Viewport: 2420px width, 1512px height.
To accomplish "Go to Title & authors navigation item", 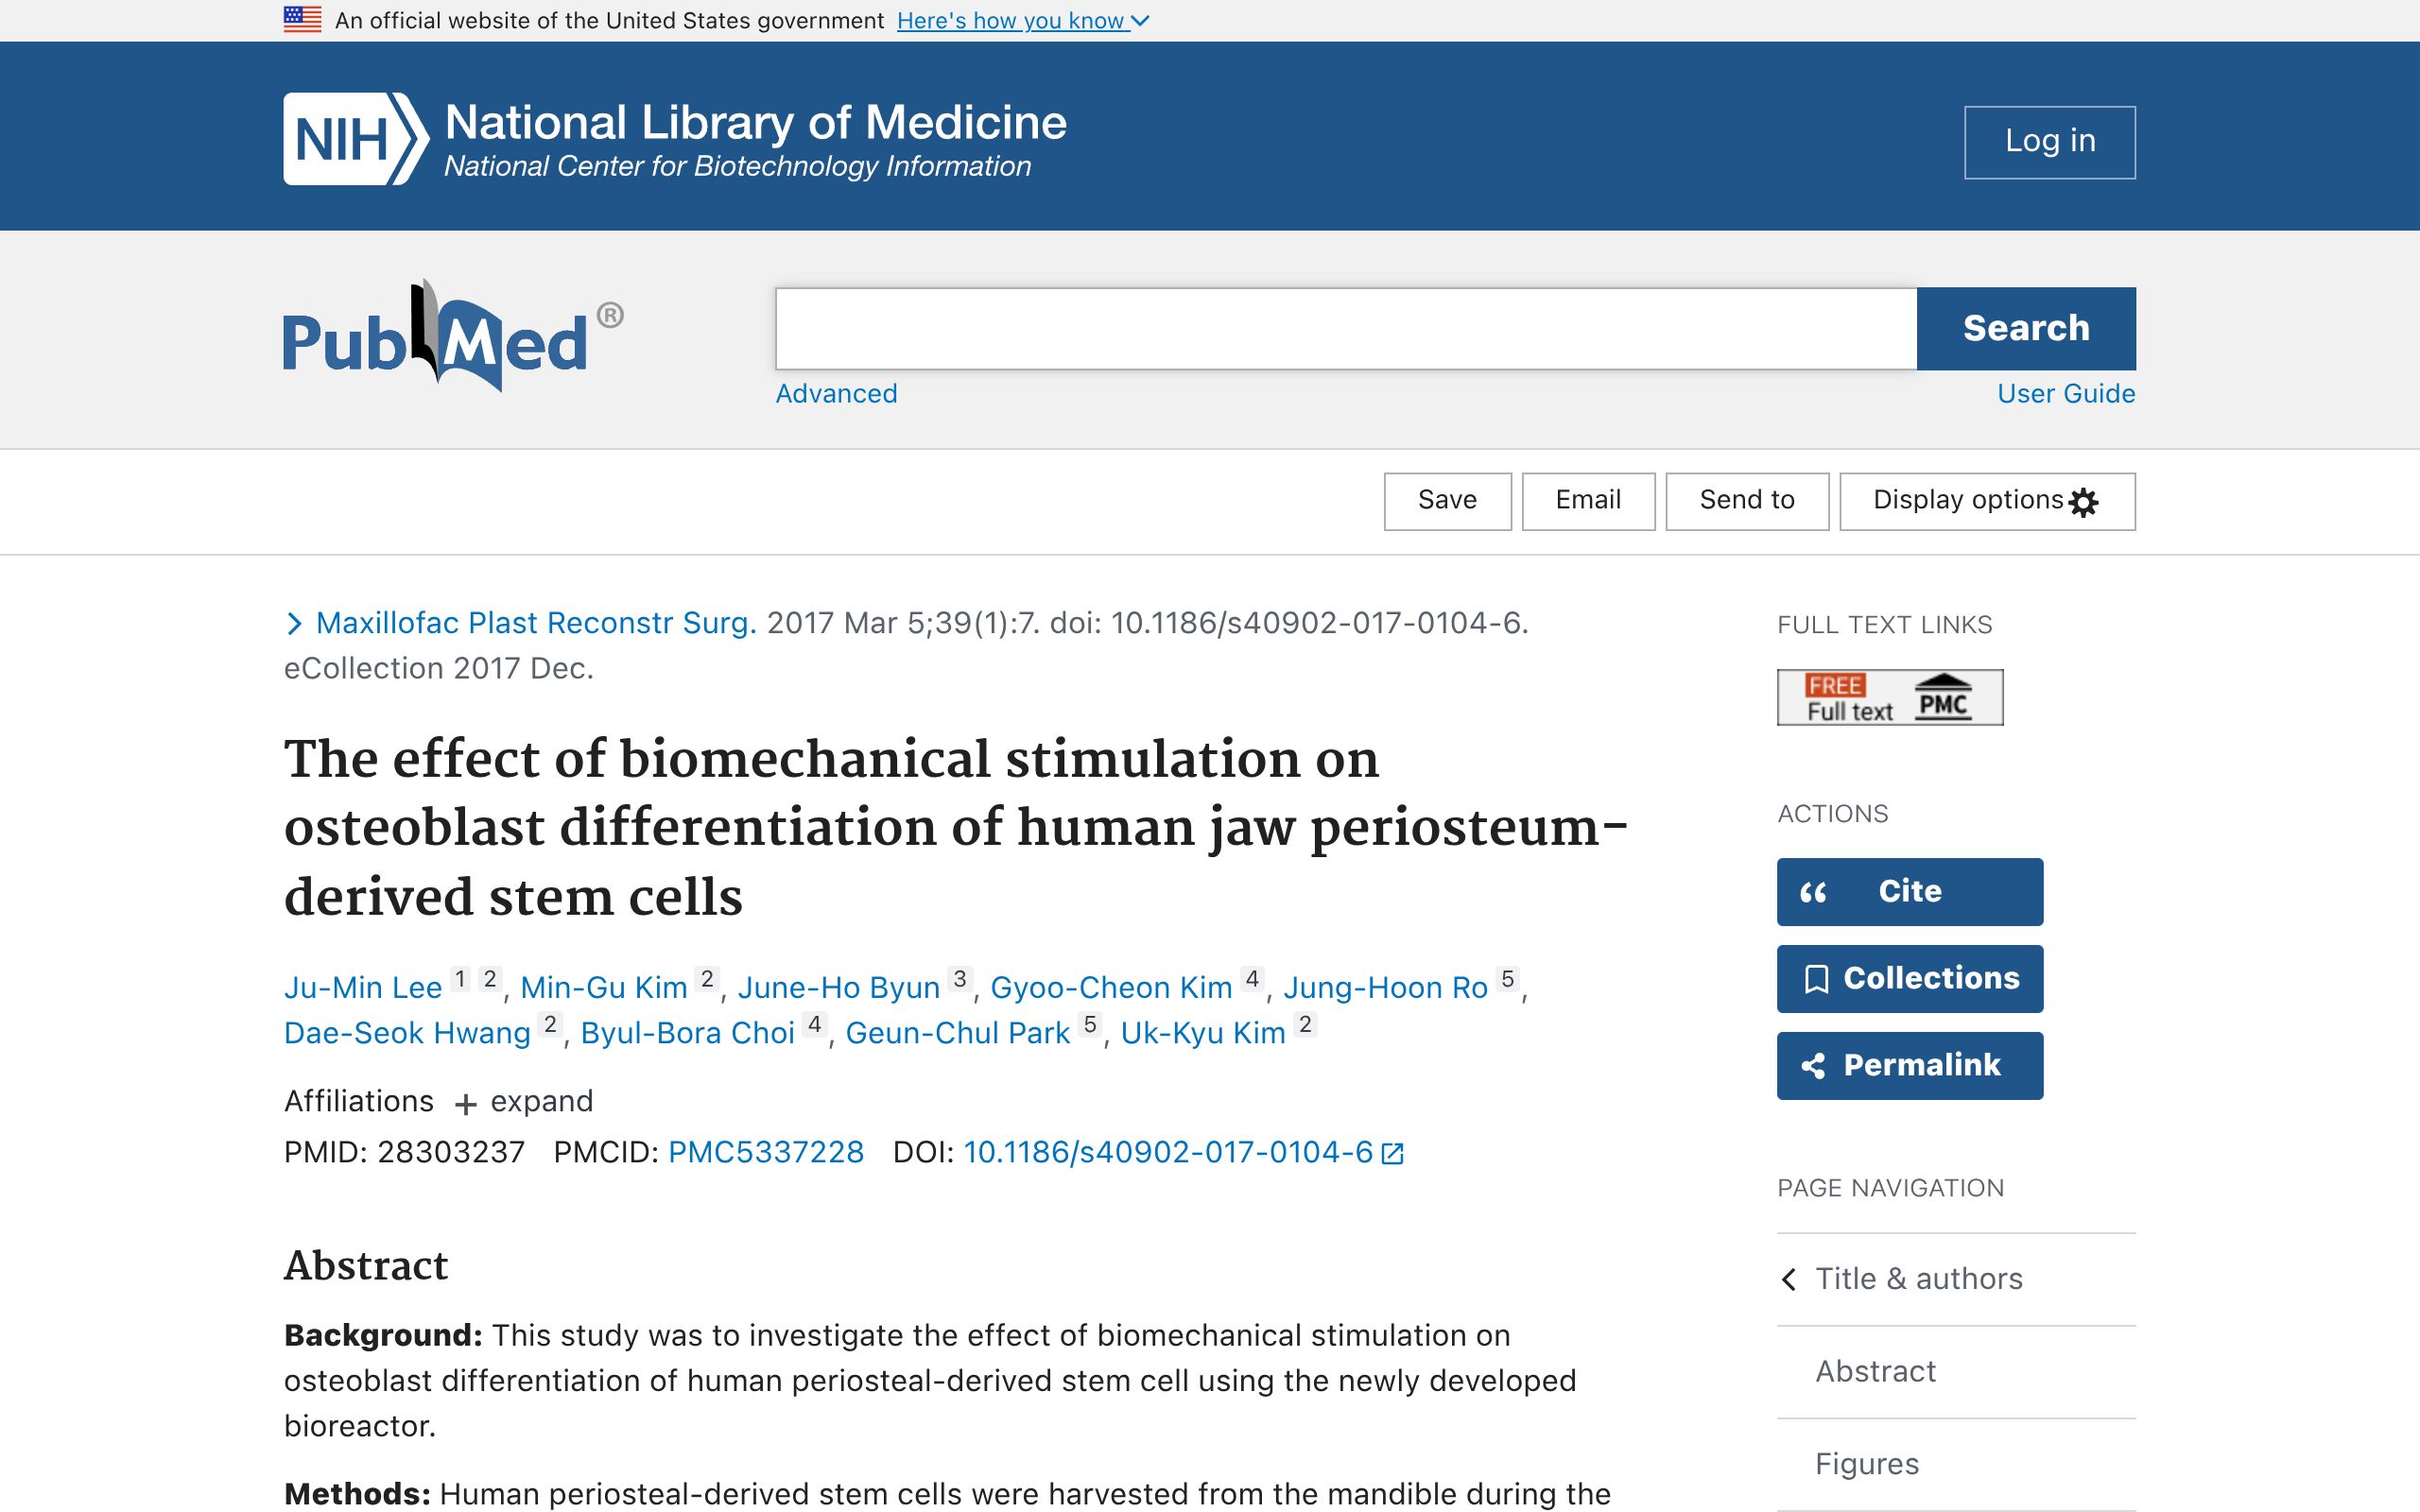I will (x=1918, y=1279).
